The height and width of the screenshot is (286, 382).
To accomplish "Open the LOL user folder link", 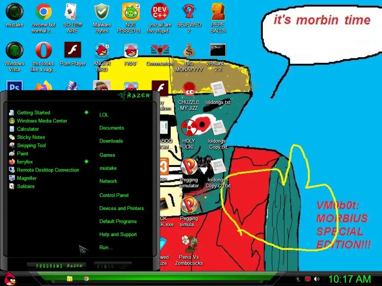I will click(104, 115).
